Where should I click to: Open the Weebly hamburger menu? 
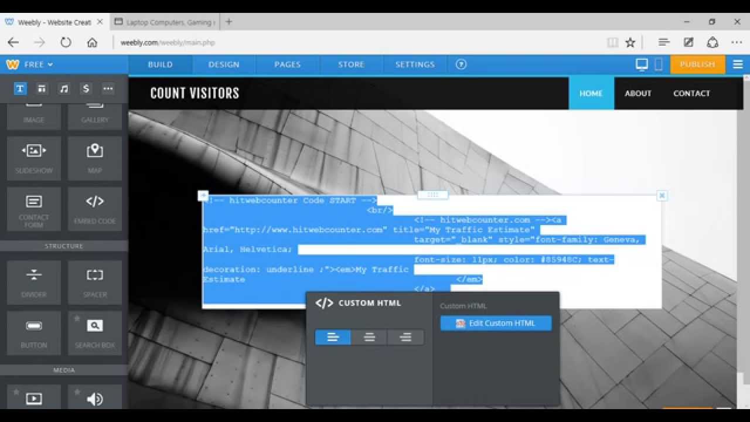tap(738, 64)
